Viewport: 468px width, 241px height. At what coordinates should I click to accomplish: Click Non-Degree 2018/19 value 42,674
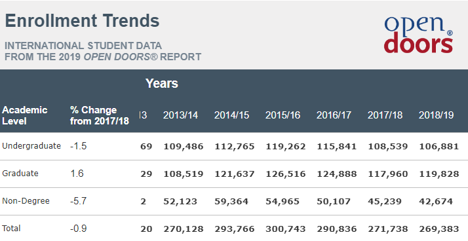(x=436, y=202)
